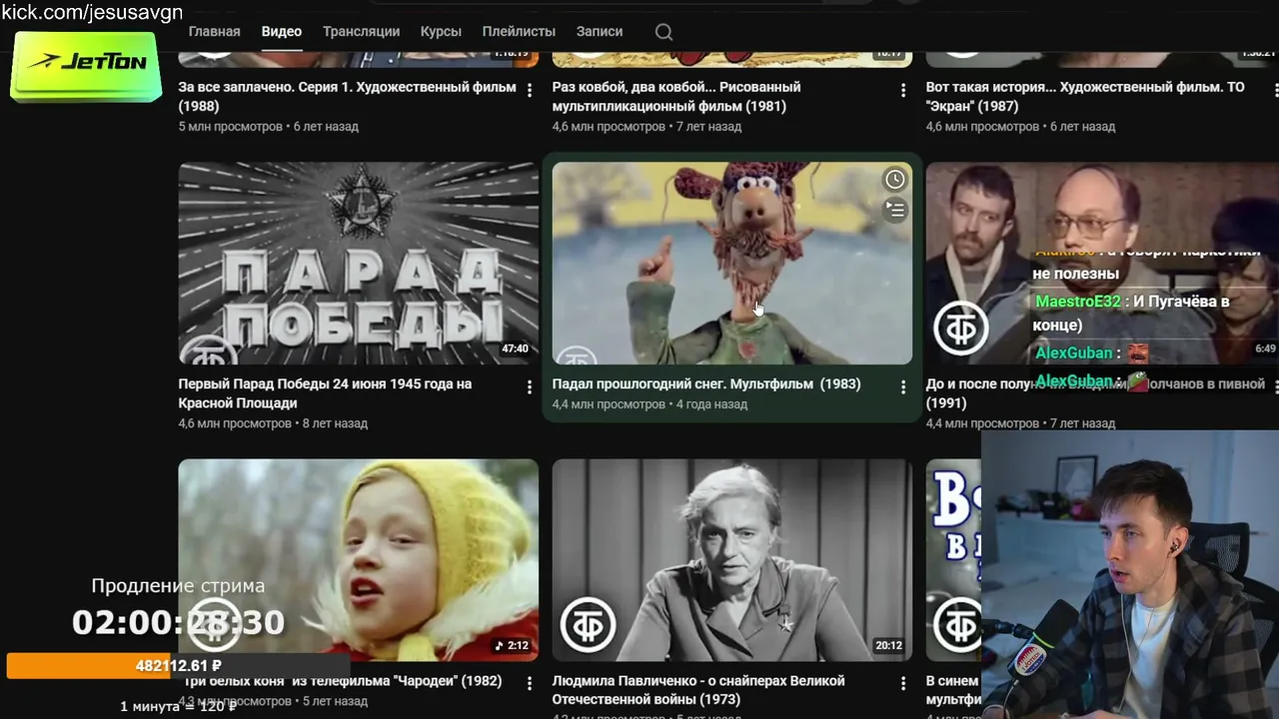Open the three-dot menu for "Три белых коня"
The height and width of the screenshot is (719, 1279).
[x=530, y=683]
